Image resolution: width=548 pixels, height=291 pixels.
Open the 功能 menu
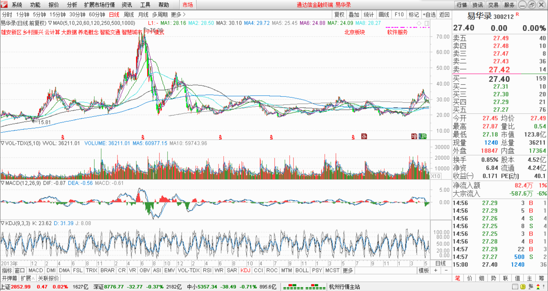[35, 5]
